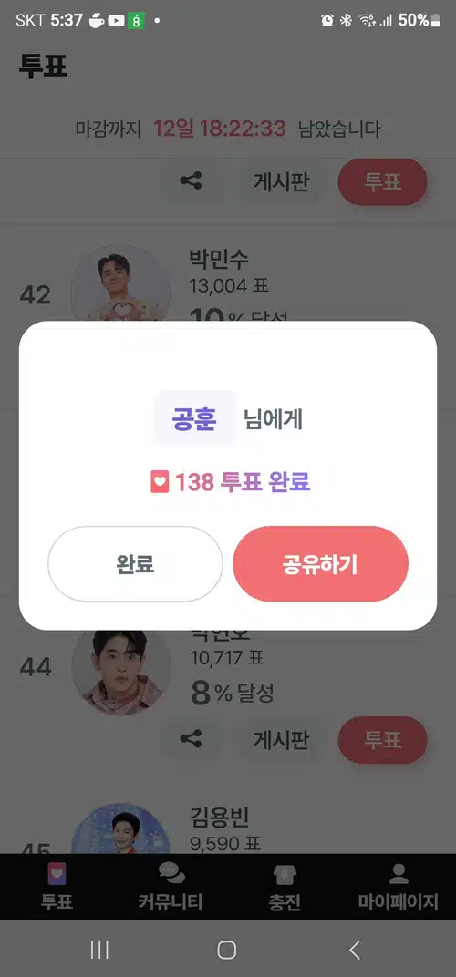The height and width of the screenshot is (977, 456).
Task: Tap the share icon above 박민수
Action: tap(191, 181)
